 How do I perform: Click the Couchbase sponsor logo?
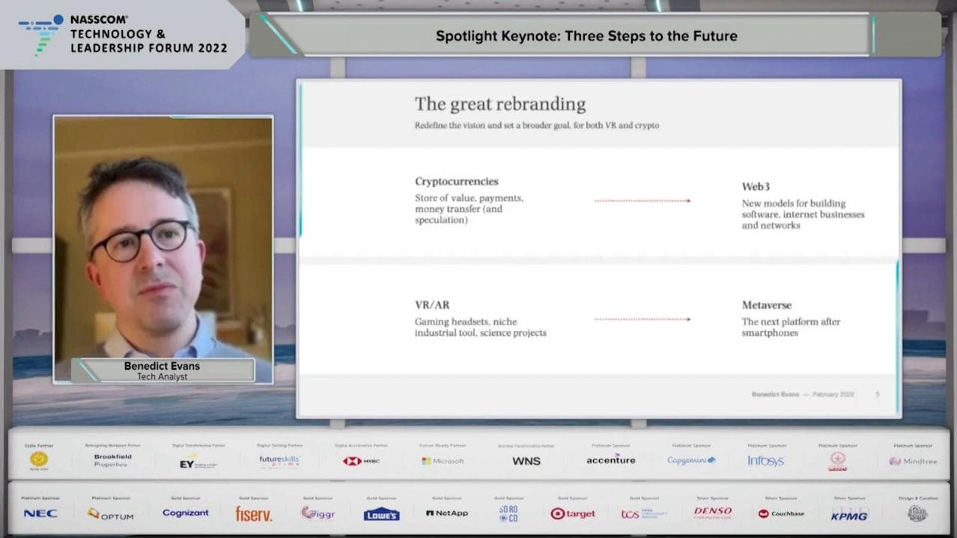point(782,513)
